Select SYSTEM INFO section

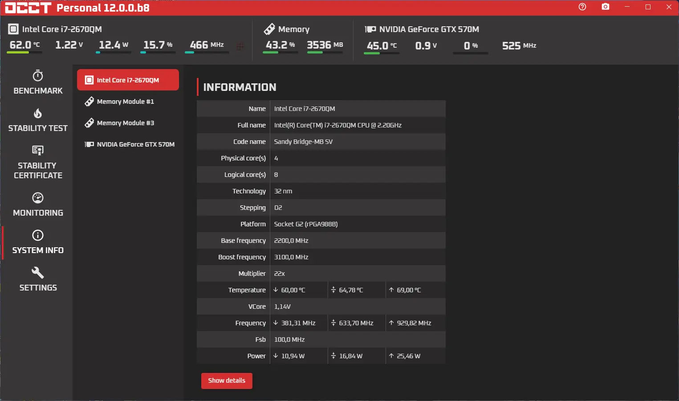[38, 242]
